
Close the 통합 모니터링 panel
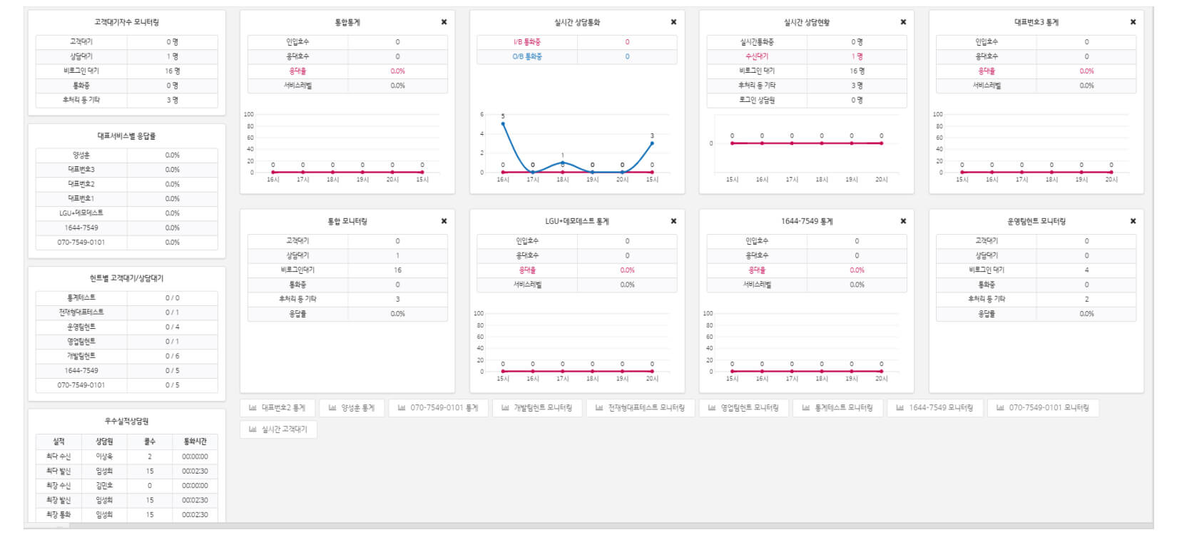click(x=444, y=221)
